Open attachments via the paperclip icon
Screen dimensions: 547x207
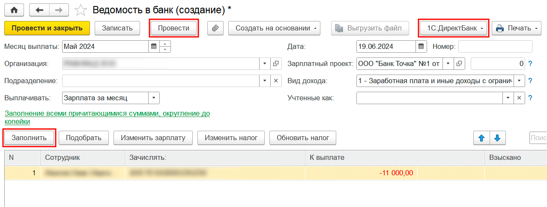point(215,28)
